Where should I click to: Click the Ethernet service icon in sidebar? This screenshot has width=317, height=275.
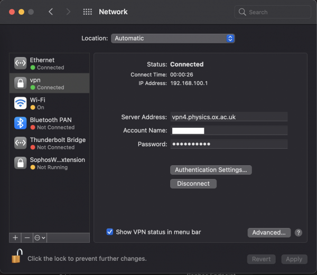coord(20,63)
